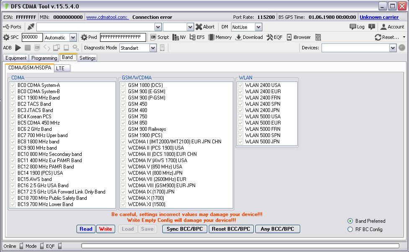Viewport: 409px width, 252px height.
Task: Toggle GSM 850 checkbox
Action: point(123,122)
